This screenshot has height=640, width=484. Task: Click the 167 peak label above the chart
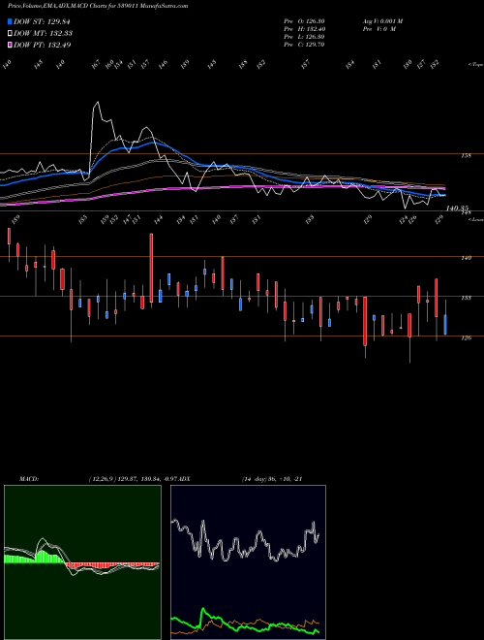click(96, 64)
